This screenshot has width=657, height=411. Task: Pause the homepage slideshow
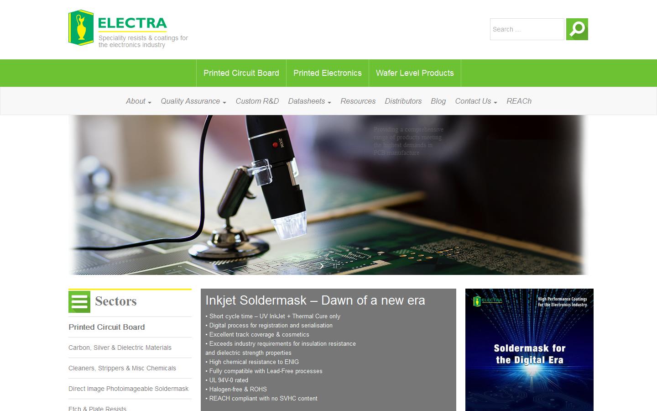pyautogui.click(x=335, y=266)
